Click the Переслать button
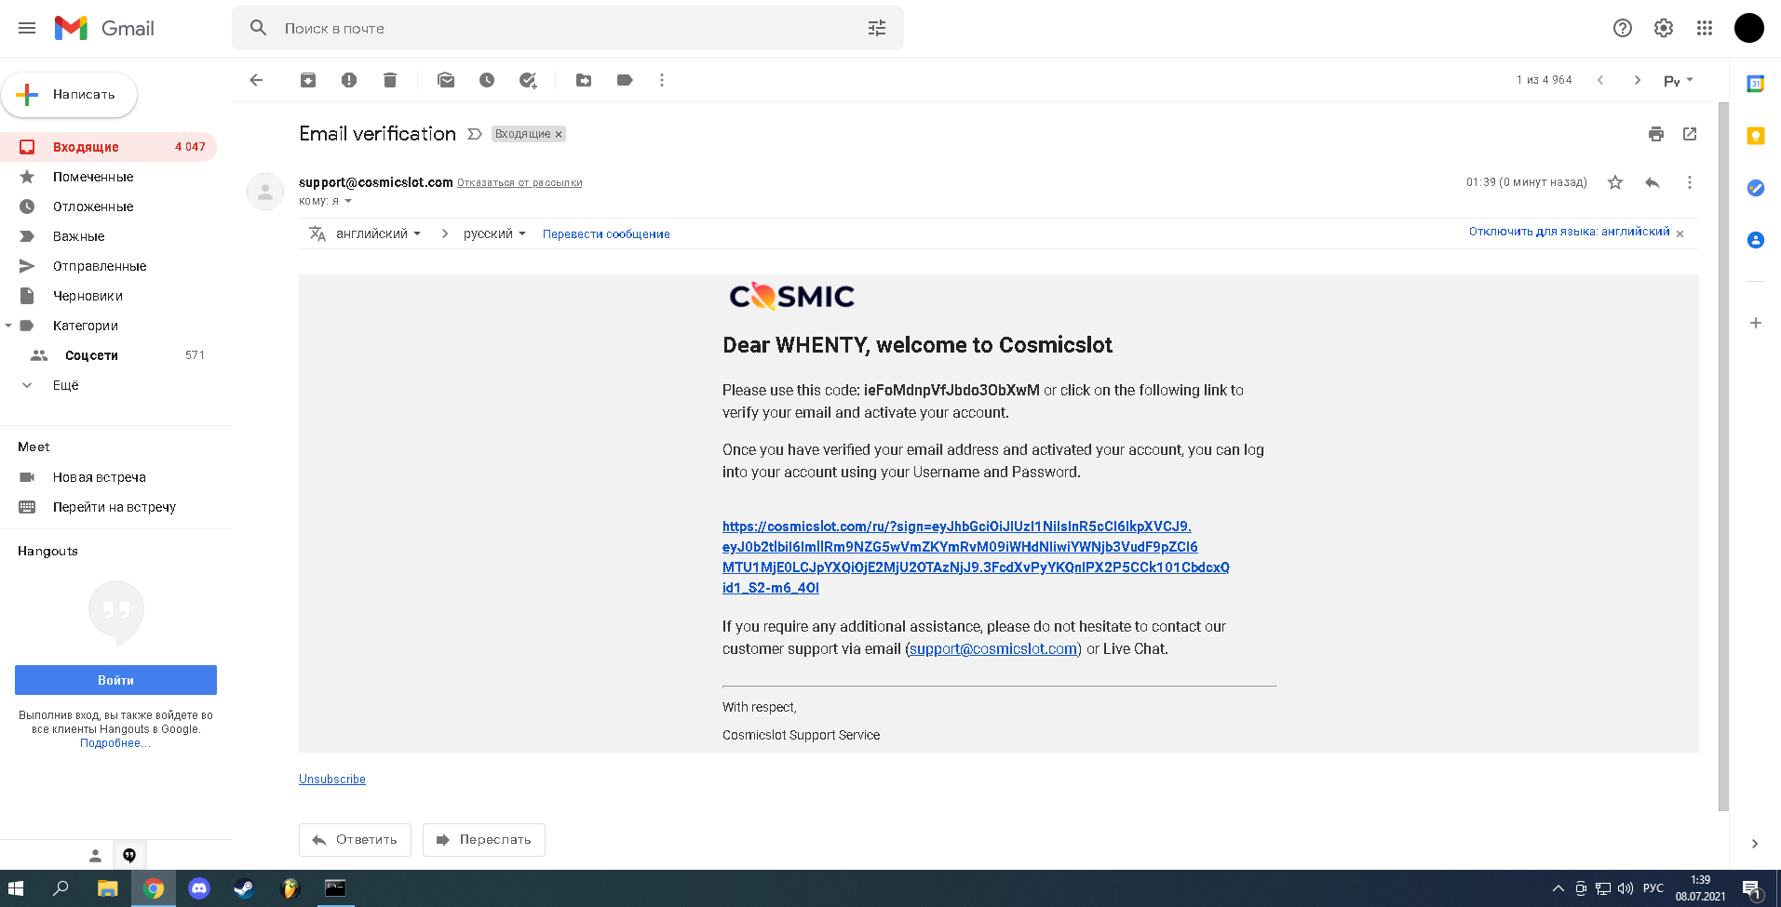This screenshot has width=1781, height=907. [x=484, y=839]
